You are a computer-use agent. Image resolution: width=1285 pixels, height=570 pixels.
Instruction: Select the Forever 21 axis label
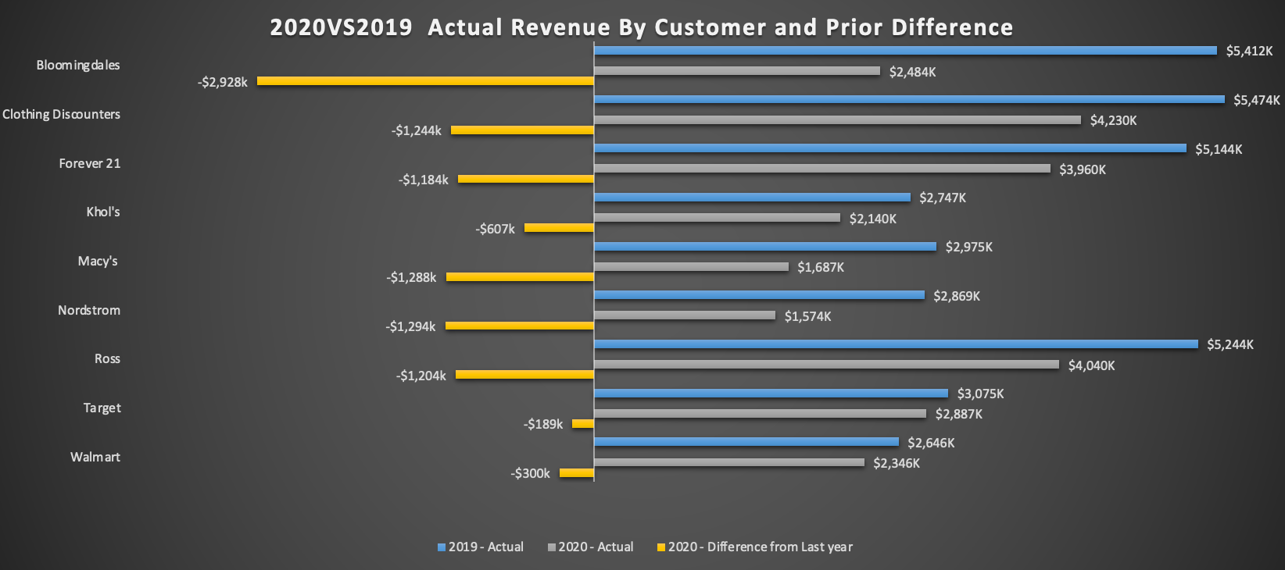[90, 163]
